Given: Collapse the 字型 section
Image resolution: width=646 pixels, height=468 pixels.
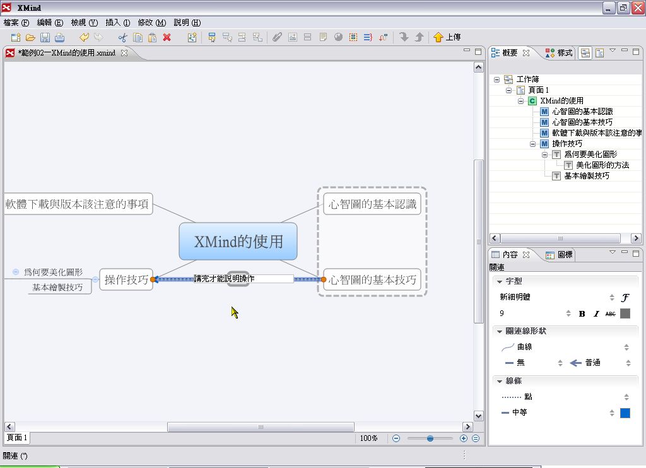Looking at the screenshot, I should point(500,281).
